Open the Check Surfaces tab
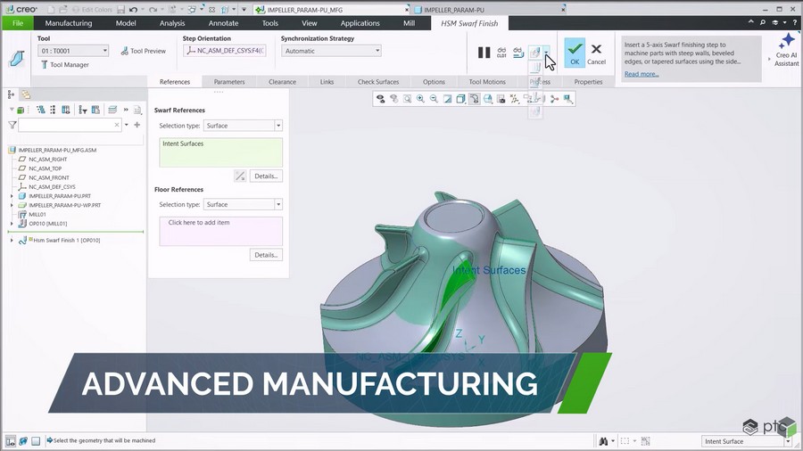803x451 pixels. (x=378, y=82)
